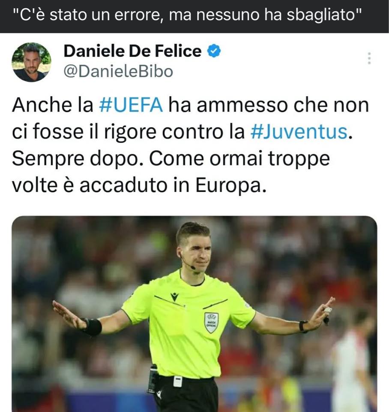Open Daniele De Felice's profile avatar

(31, 62)
